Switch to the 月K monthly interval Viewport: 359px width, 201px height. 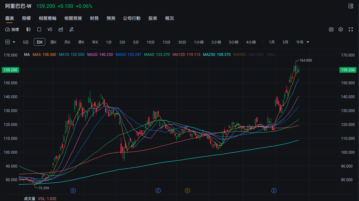coord(67,42)
